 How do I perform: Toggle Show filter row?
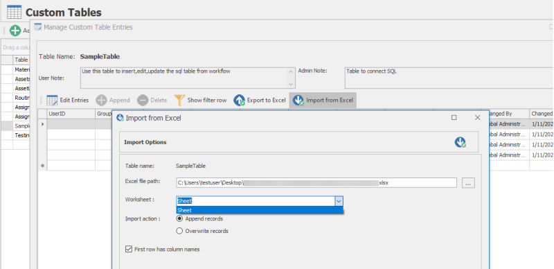pyautogui.click(x=200, y=100)
